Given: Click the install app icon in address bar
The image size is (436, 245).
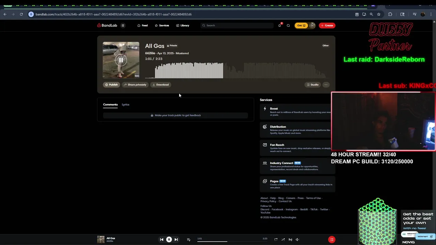Looking at the screenshot, I should (364, 14).
